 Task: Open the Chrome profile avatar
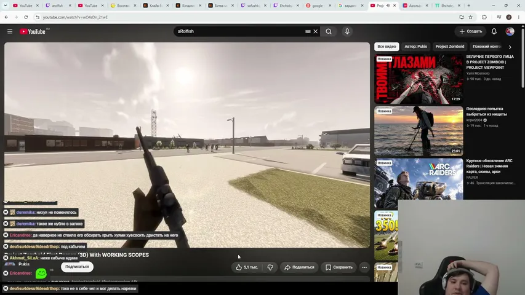[x=508, y=17]
